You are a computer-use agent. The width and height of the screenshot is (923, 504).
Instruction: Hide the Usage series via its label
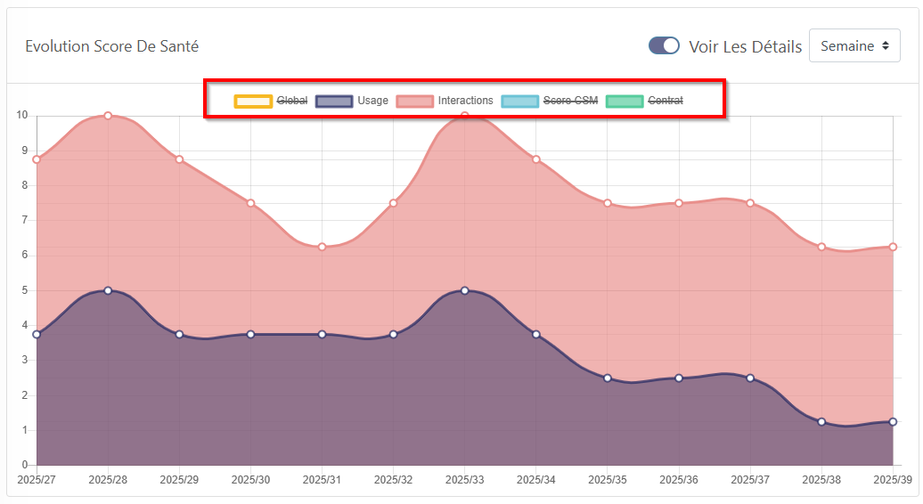[372, 101]
